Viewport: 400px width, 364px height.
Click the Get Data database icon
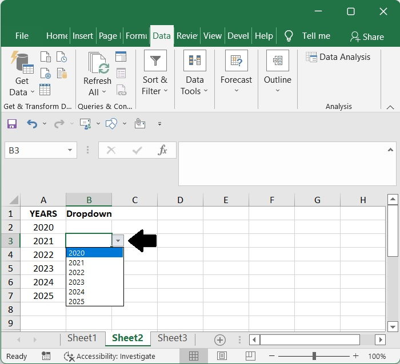coord(22,62)
